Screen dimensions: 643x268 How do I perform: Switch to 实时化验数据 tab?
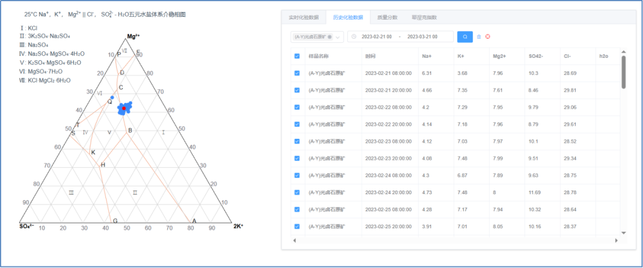[304, 18]
